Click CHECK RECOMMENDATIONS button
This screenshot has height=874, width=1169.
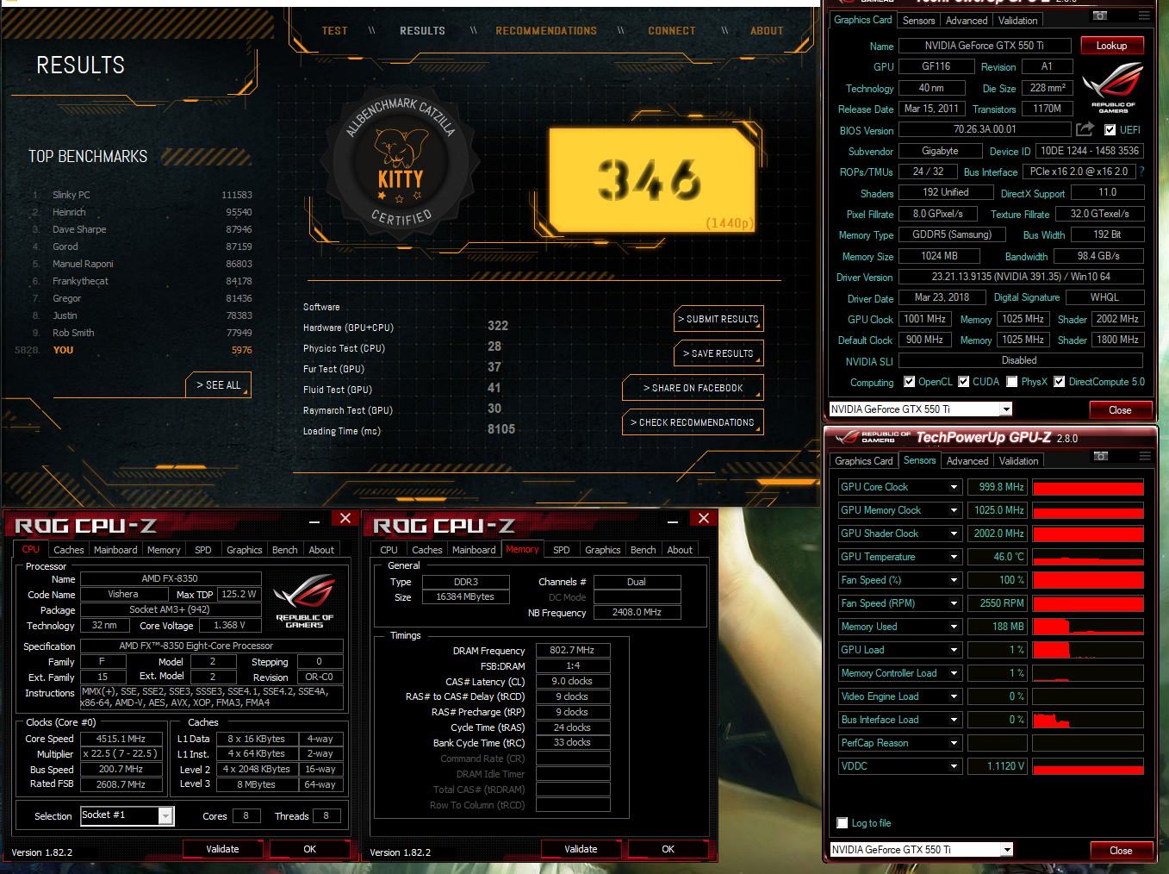point(693,422)
